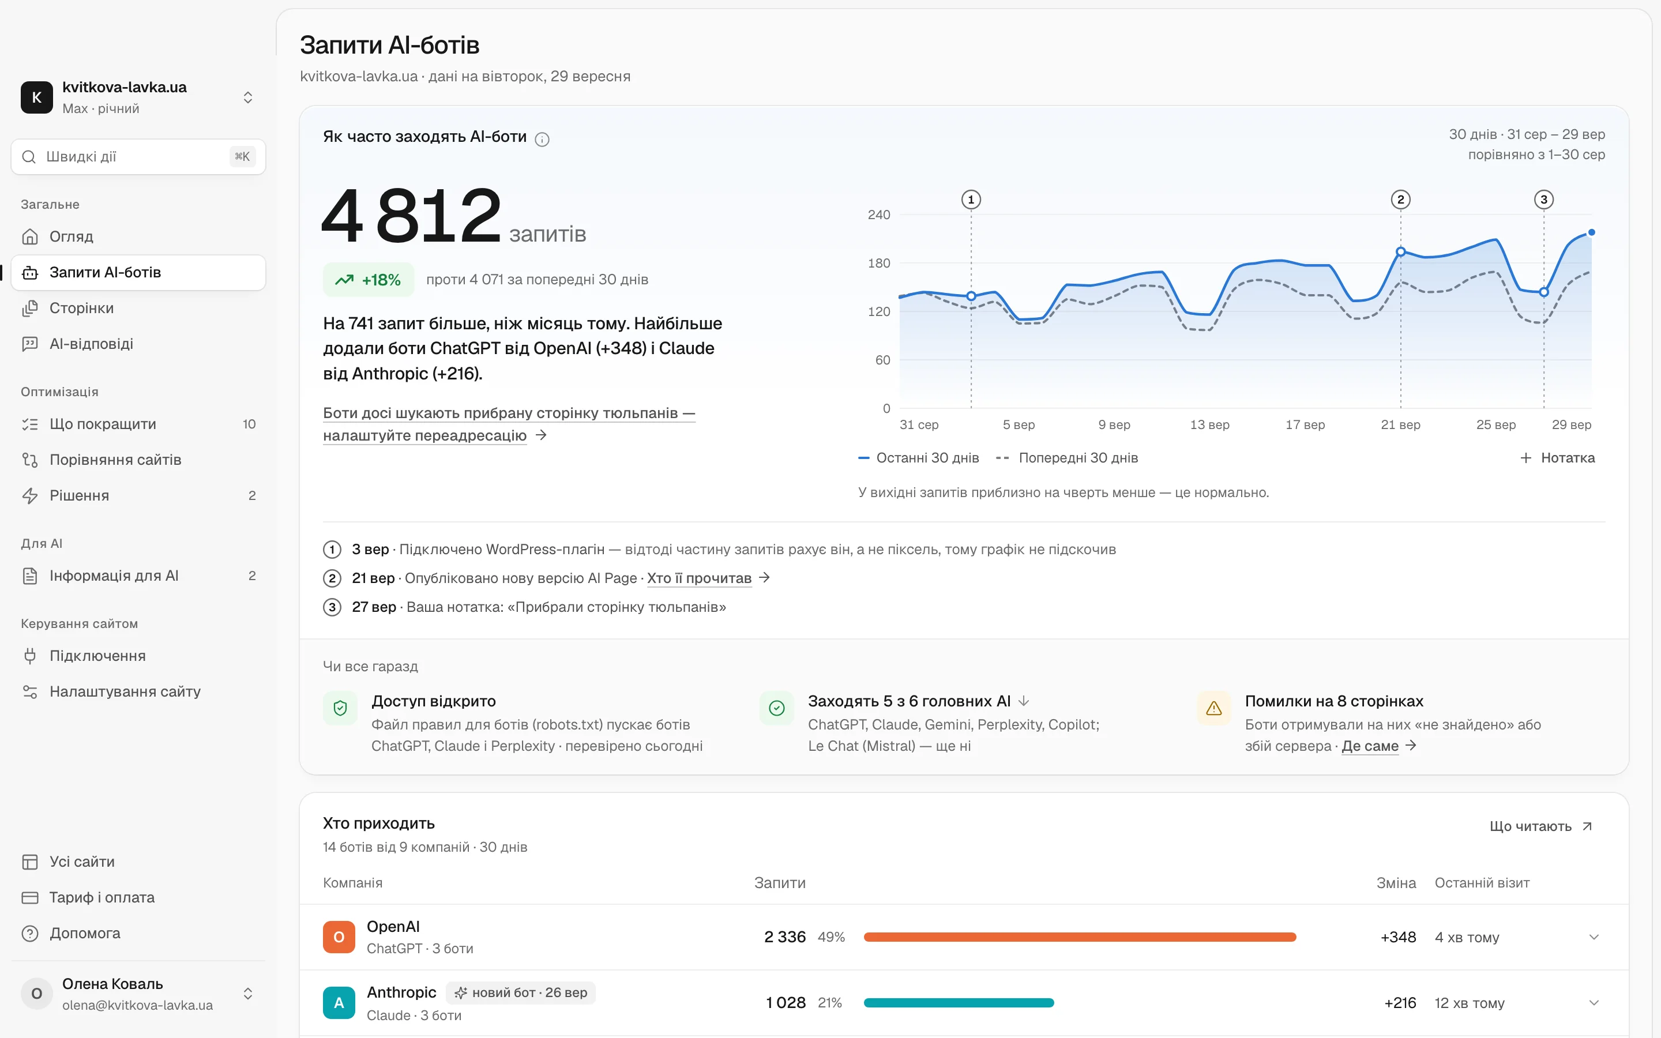This screenshot has height=1038, width=1661.
Task: Click the orange OpenAI requests bar
Action: click(1080, 937)
